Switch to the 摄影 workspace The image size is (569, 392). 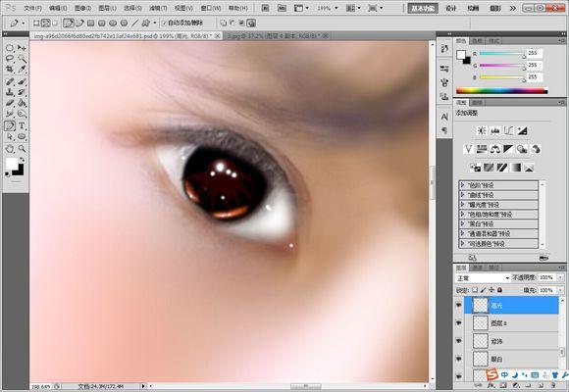(x=495, y=8)
